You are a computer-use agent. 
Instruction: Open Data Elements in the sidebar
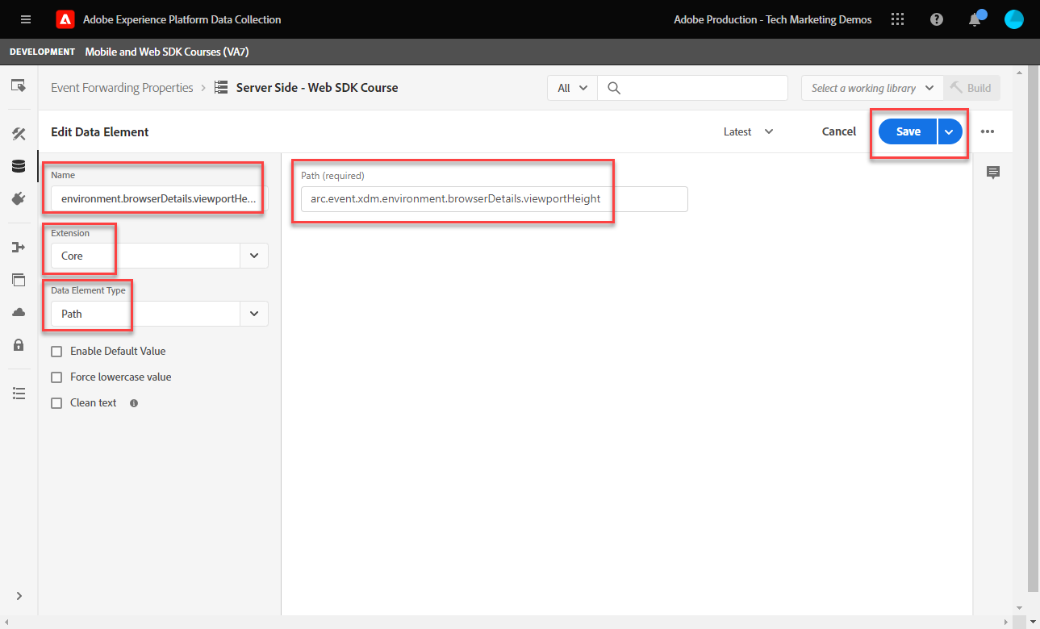click(19, 166)
